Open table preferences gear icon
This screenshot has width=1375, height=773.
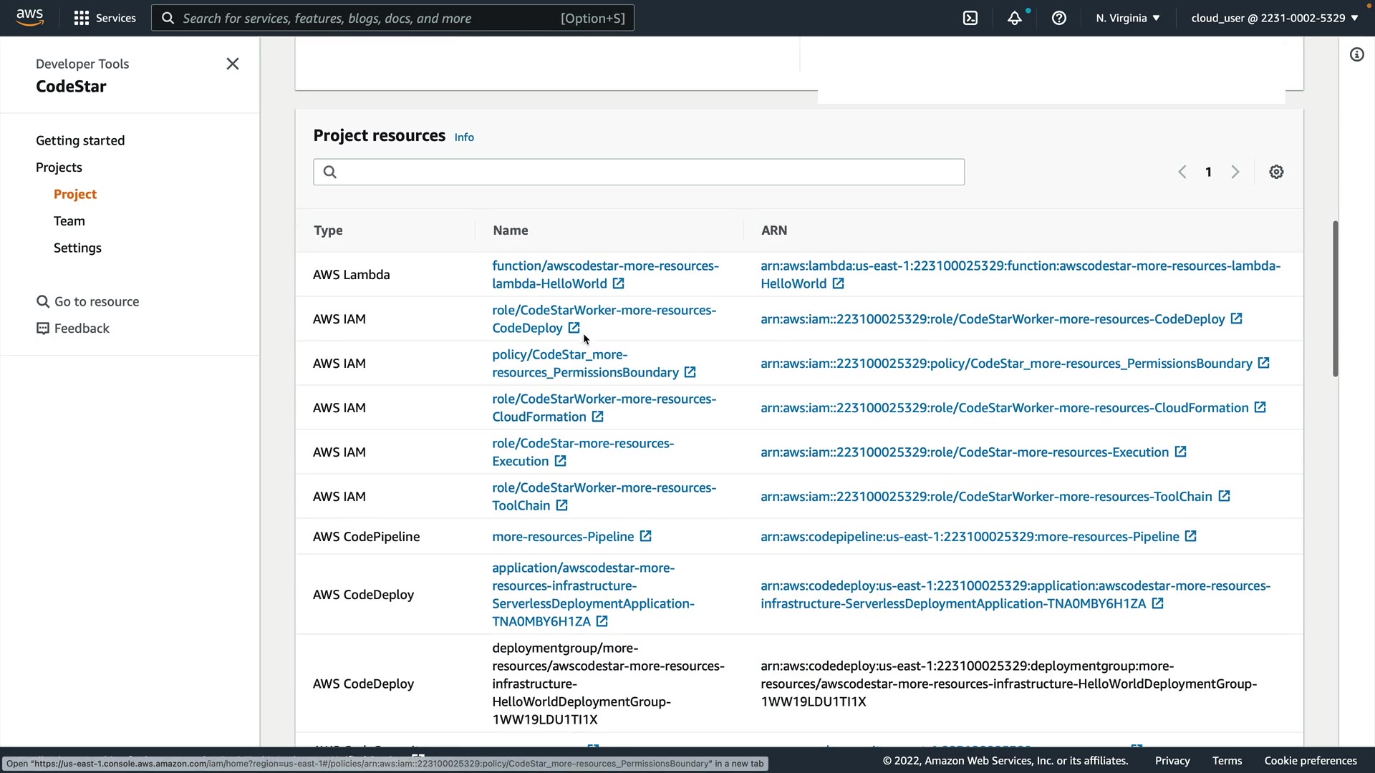click(x=1276, y=172)
